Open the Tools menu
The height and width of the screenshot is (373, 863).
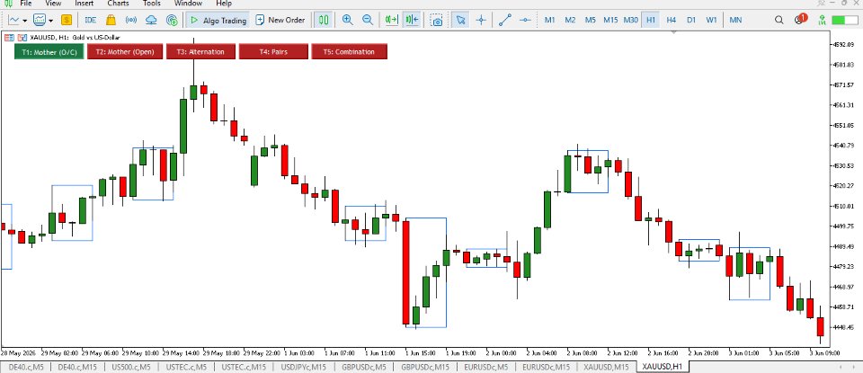[x=151, y=4]
